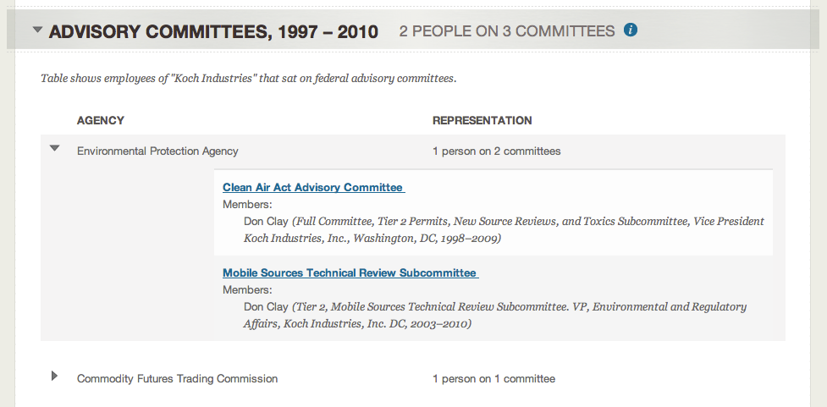The image size is (827, 407).
Task: Click Don Clay's name under Mobile Sources
Action: pos(266,306)
